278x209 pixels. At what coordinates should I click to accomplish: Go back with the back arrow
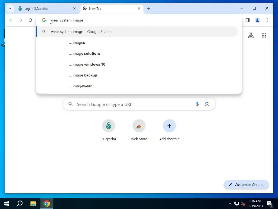[11, 20]
